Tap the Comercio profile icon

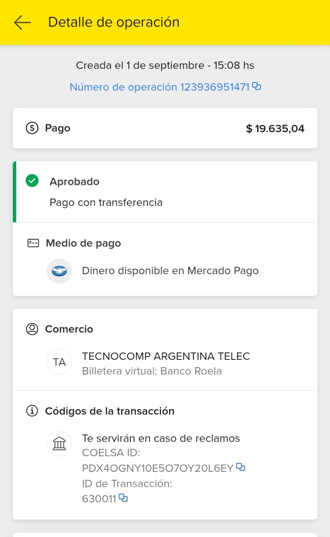32,329
